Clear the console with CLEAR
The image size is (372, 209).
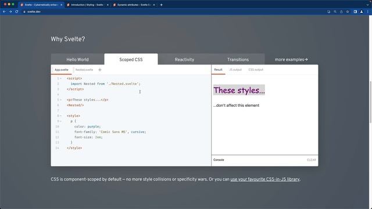[312, 160]
